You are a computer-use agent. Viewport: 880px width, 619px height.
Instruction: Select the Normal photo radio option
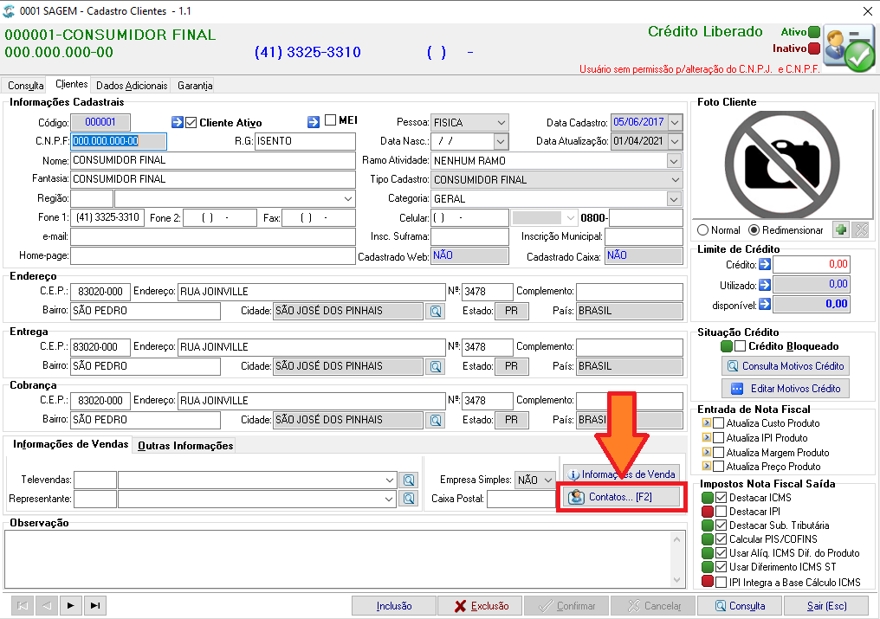tap(702, 230)
